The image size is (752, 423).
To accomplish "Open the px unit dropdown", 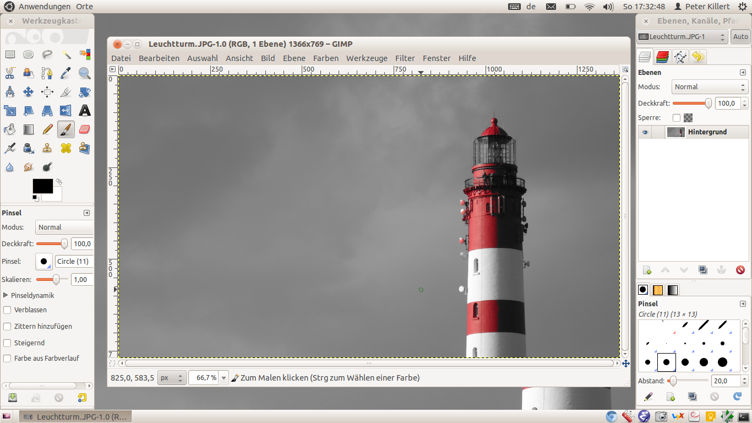I will coord(171,378).
